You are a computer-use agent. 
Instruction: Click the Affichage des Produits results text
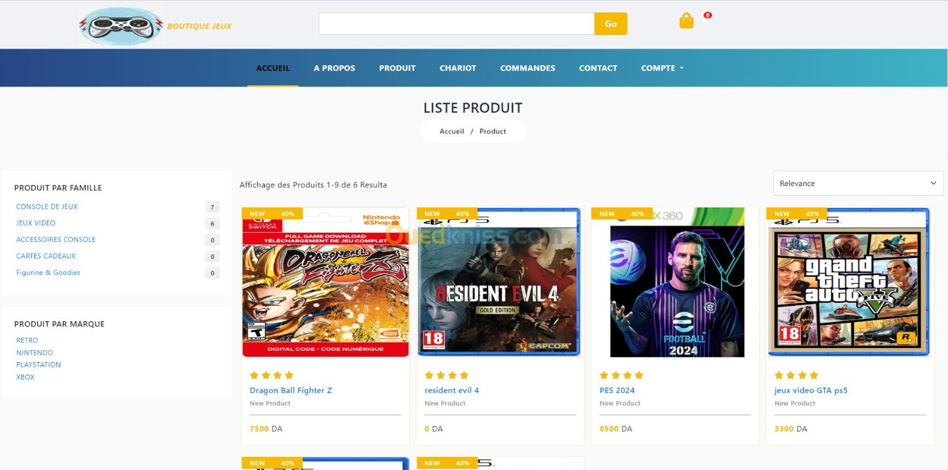(313, 185)
